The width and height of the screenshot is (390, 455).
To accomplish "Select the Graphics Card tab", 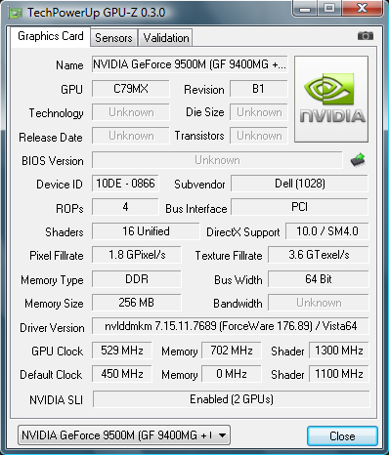I will point(51,36).
